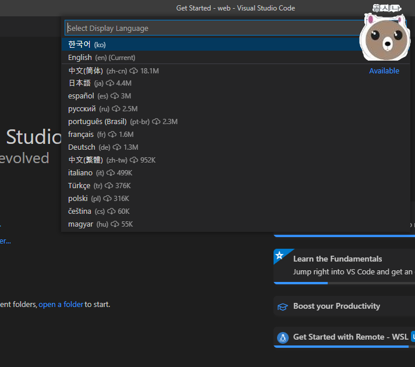Click the Linux penguin icon for Remote WSL

click(x=283, y=338)
